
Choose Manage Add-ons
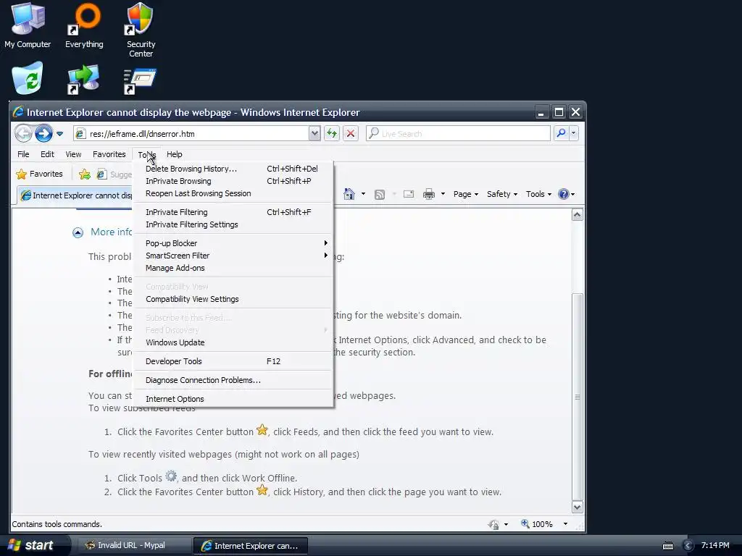click(x=233, y=268)
